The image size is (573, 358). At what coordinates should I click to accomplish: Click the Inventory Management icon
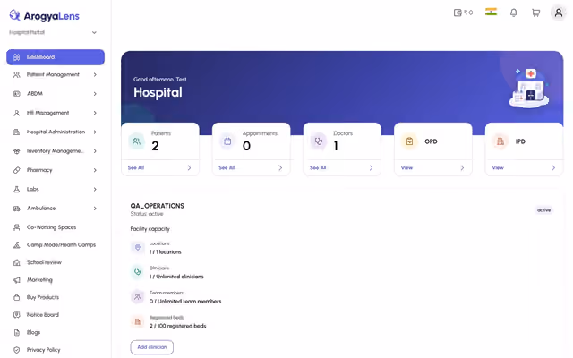coord(17,151)
